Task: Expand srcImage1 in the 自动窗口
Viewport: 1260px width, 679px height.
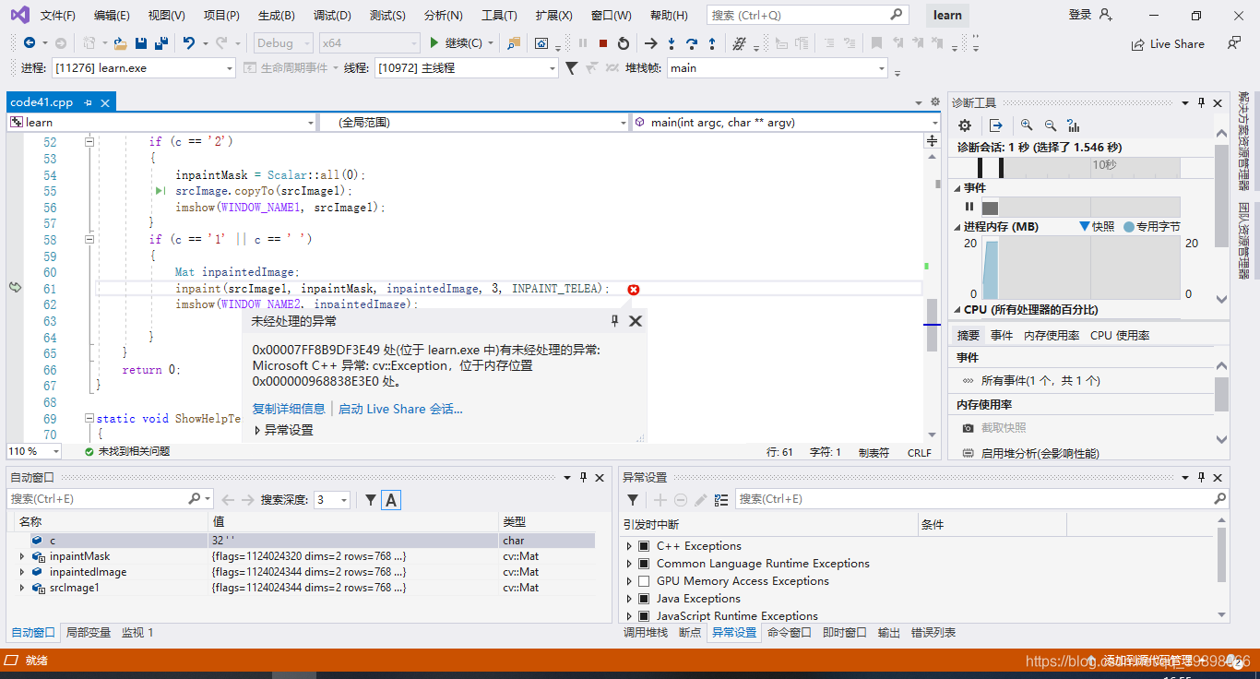Action: pyautogui.click(x=20, y=587)
